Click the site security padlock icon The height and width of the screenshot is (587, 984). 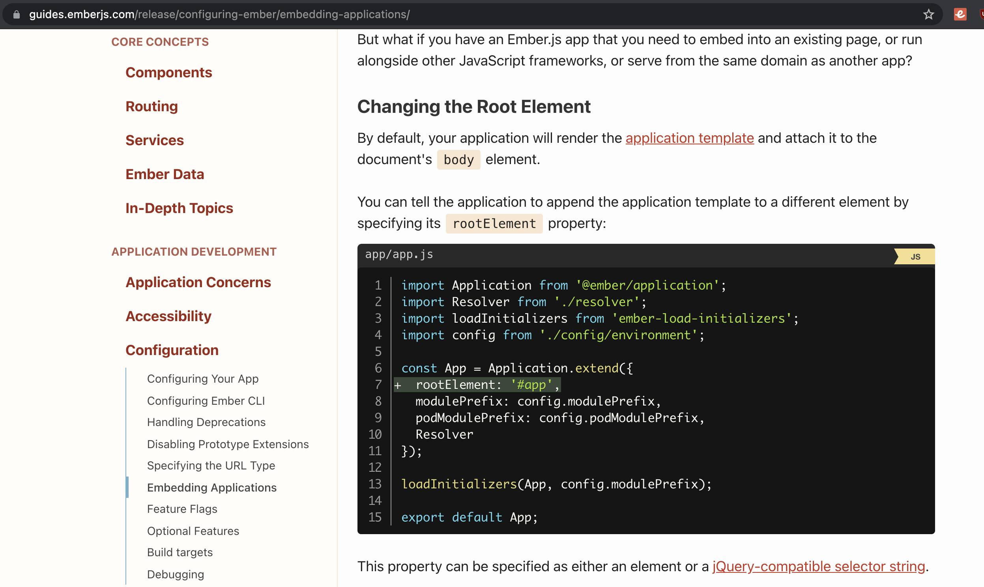pyautogui.click(x=16, y=14)
